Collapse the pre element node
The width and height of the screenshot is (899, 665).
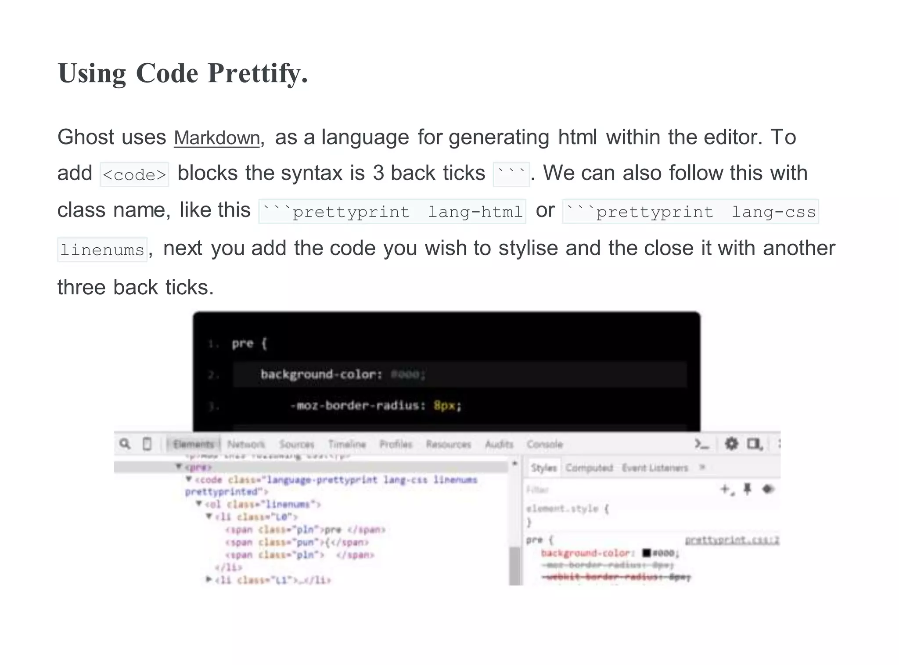click(179, 466)
